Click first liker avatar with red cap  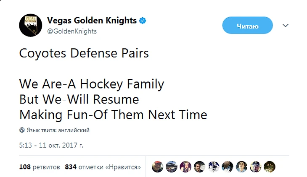pos(157,167)
